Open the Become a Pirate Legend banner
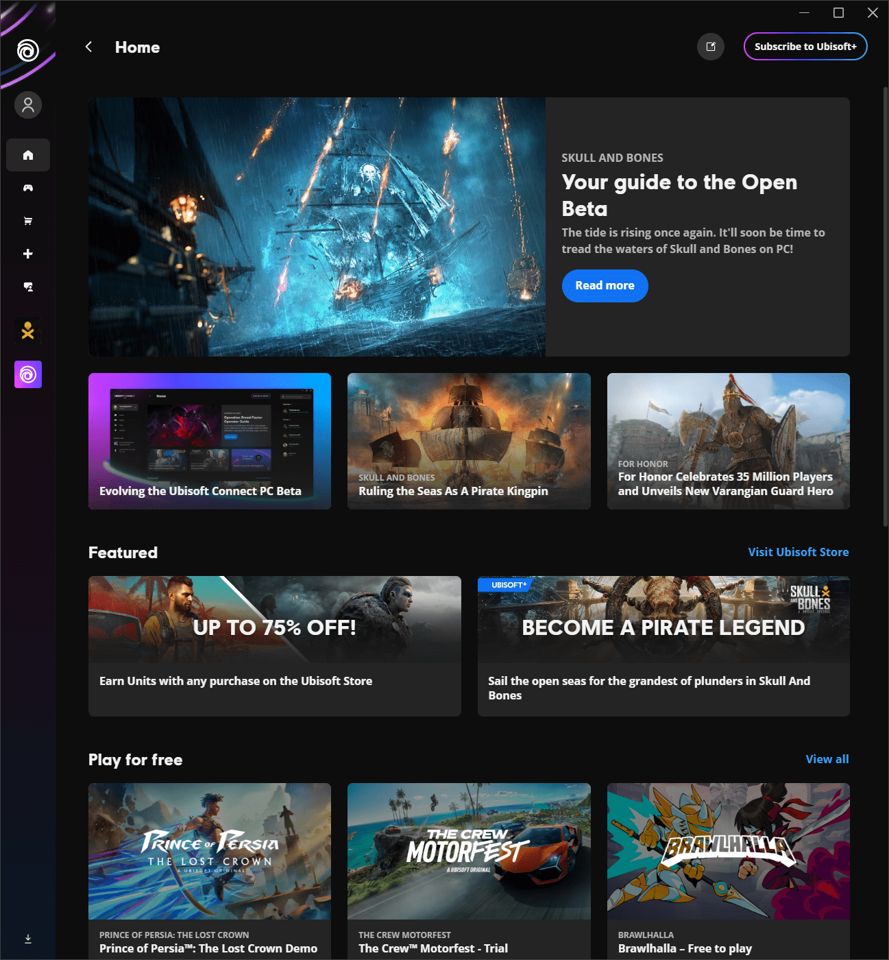Image resolution: width=889 pixels, height=960 pixels. (663, 646)
